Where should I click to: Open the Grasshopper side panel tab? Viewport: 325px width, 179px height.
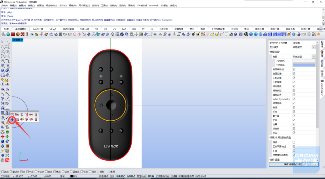click(322, 88)
